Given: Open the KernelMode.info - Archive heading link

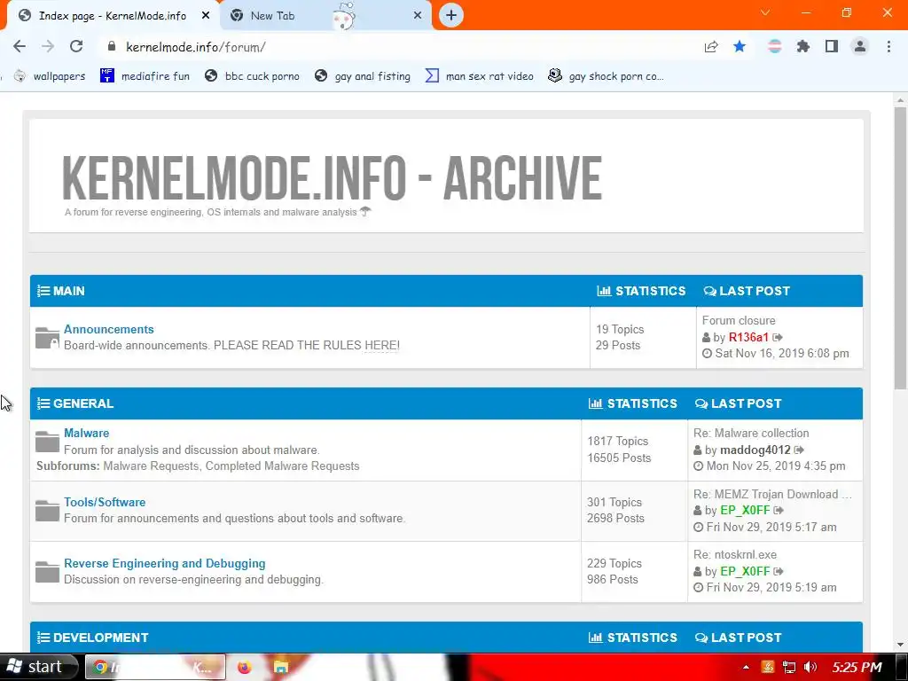Looking at the screenshot, I should tap(332, 177).
